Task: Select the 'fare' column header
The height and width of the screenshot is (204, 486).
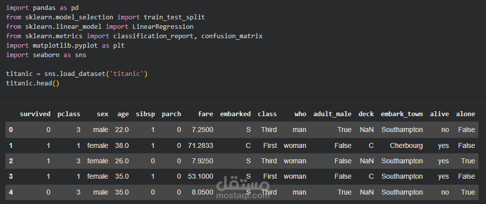Action: coord(206,114)
